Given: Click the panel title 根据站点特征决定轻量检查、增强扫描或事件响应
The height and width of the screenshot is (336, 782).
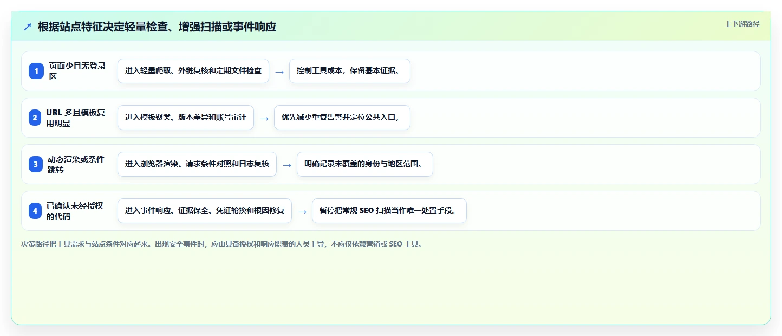Looking at the screenshot, I should click(157, 27).
